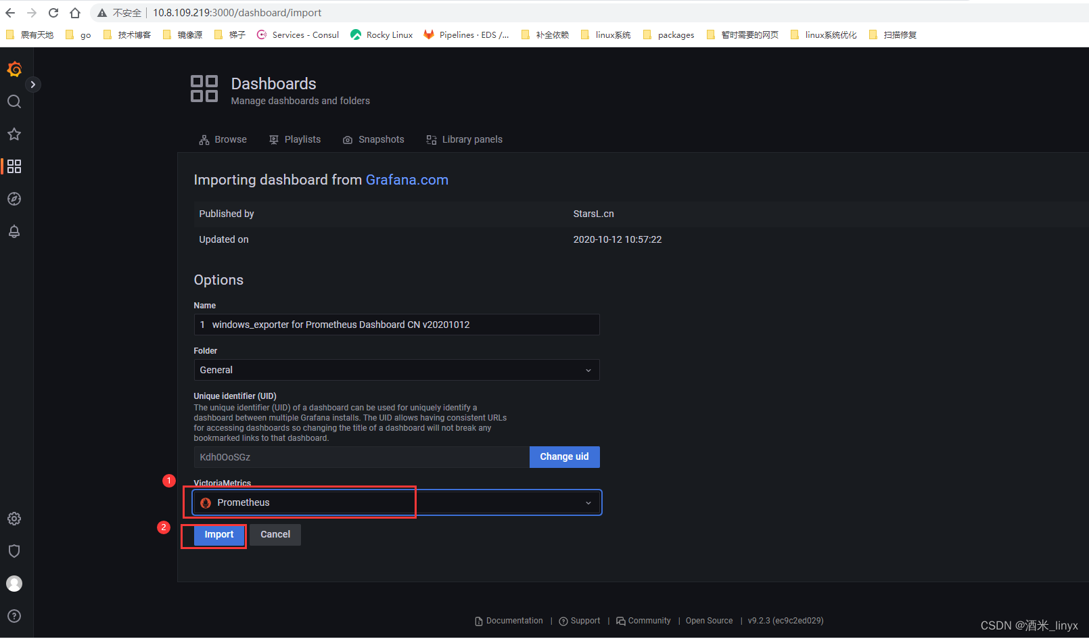
Task: Open the 技术博客 bookmark folder
Action: pos(127,35)
